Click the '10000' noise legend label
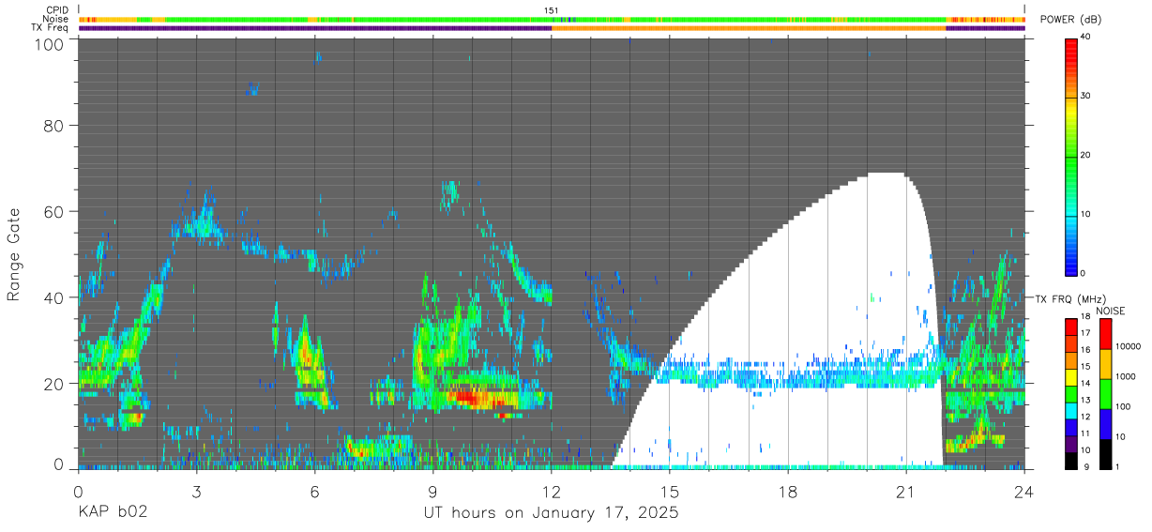 (1128, 347)
